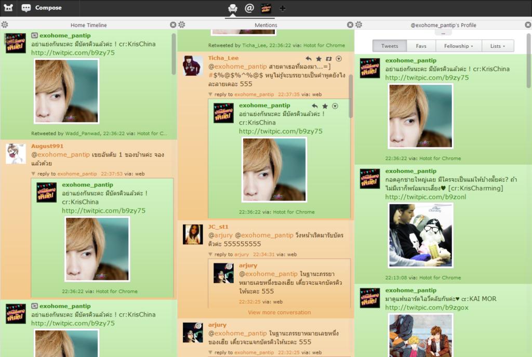Close the Home Timeline column

173,25
